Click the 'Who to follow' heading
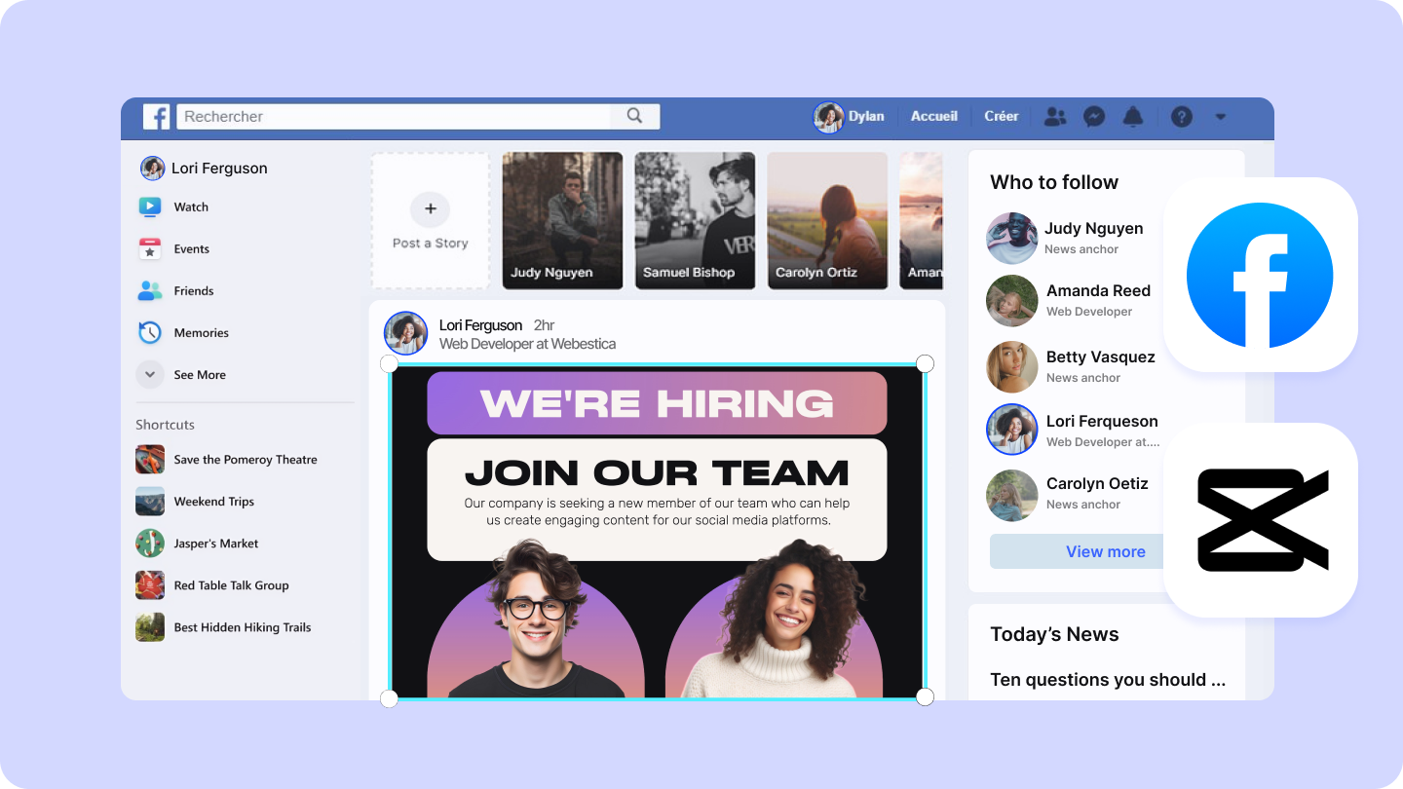This screenshot has width=1403, height=789. click(1054, 182)
